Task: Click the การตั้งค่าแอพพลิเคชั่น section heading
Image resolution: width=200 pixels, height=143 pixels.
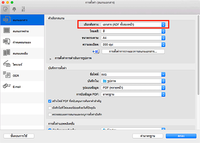Action: [61, 124]
